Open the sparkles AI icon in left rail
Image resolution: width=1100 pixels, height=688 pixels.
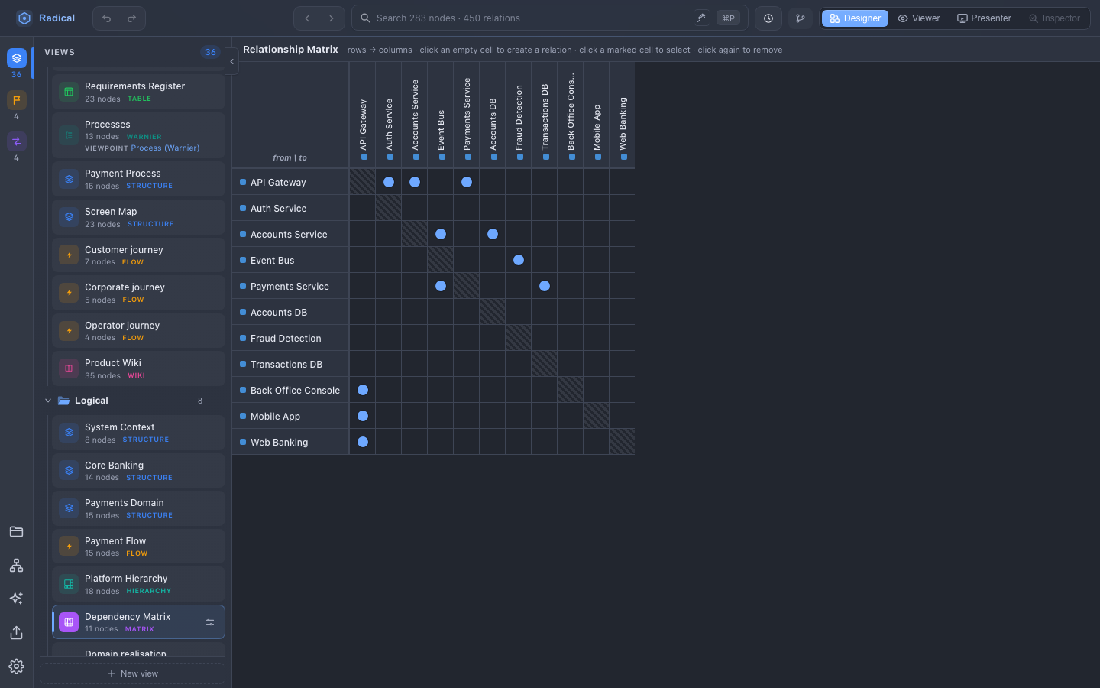point(16,599)
